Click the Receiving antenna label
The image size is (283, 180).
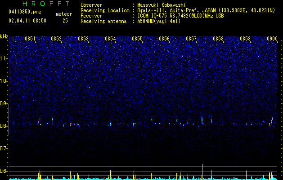click(103, 21)
